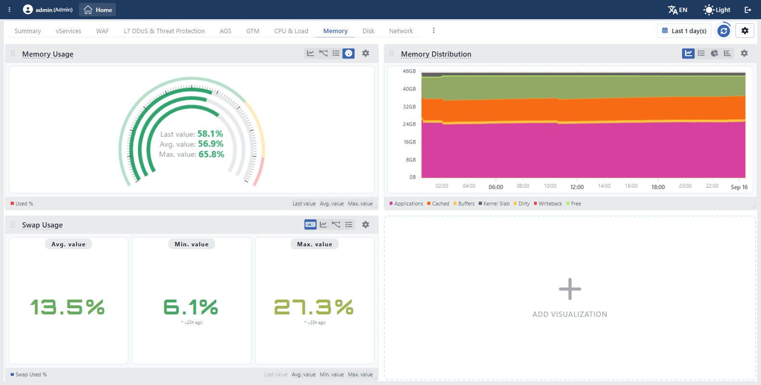The height and width of the screenshot is (385, 761).
Task: Open the dashboard settings gear button
Action: (x=745, y=31)
